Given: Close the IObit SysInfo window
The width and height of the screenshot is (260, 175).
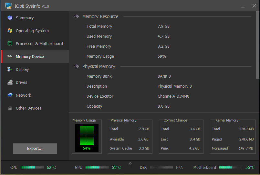Looking at the screenshot, I should (254, 6).
